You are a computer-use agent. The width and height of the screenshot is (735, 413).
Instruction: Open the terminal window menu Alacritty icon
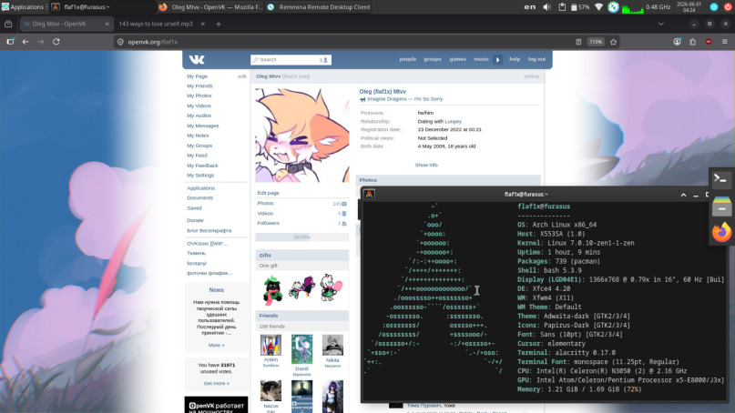click(x=370, y=194)
